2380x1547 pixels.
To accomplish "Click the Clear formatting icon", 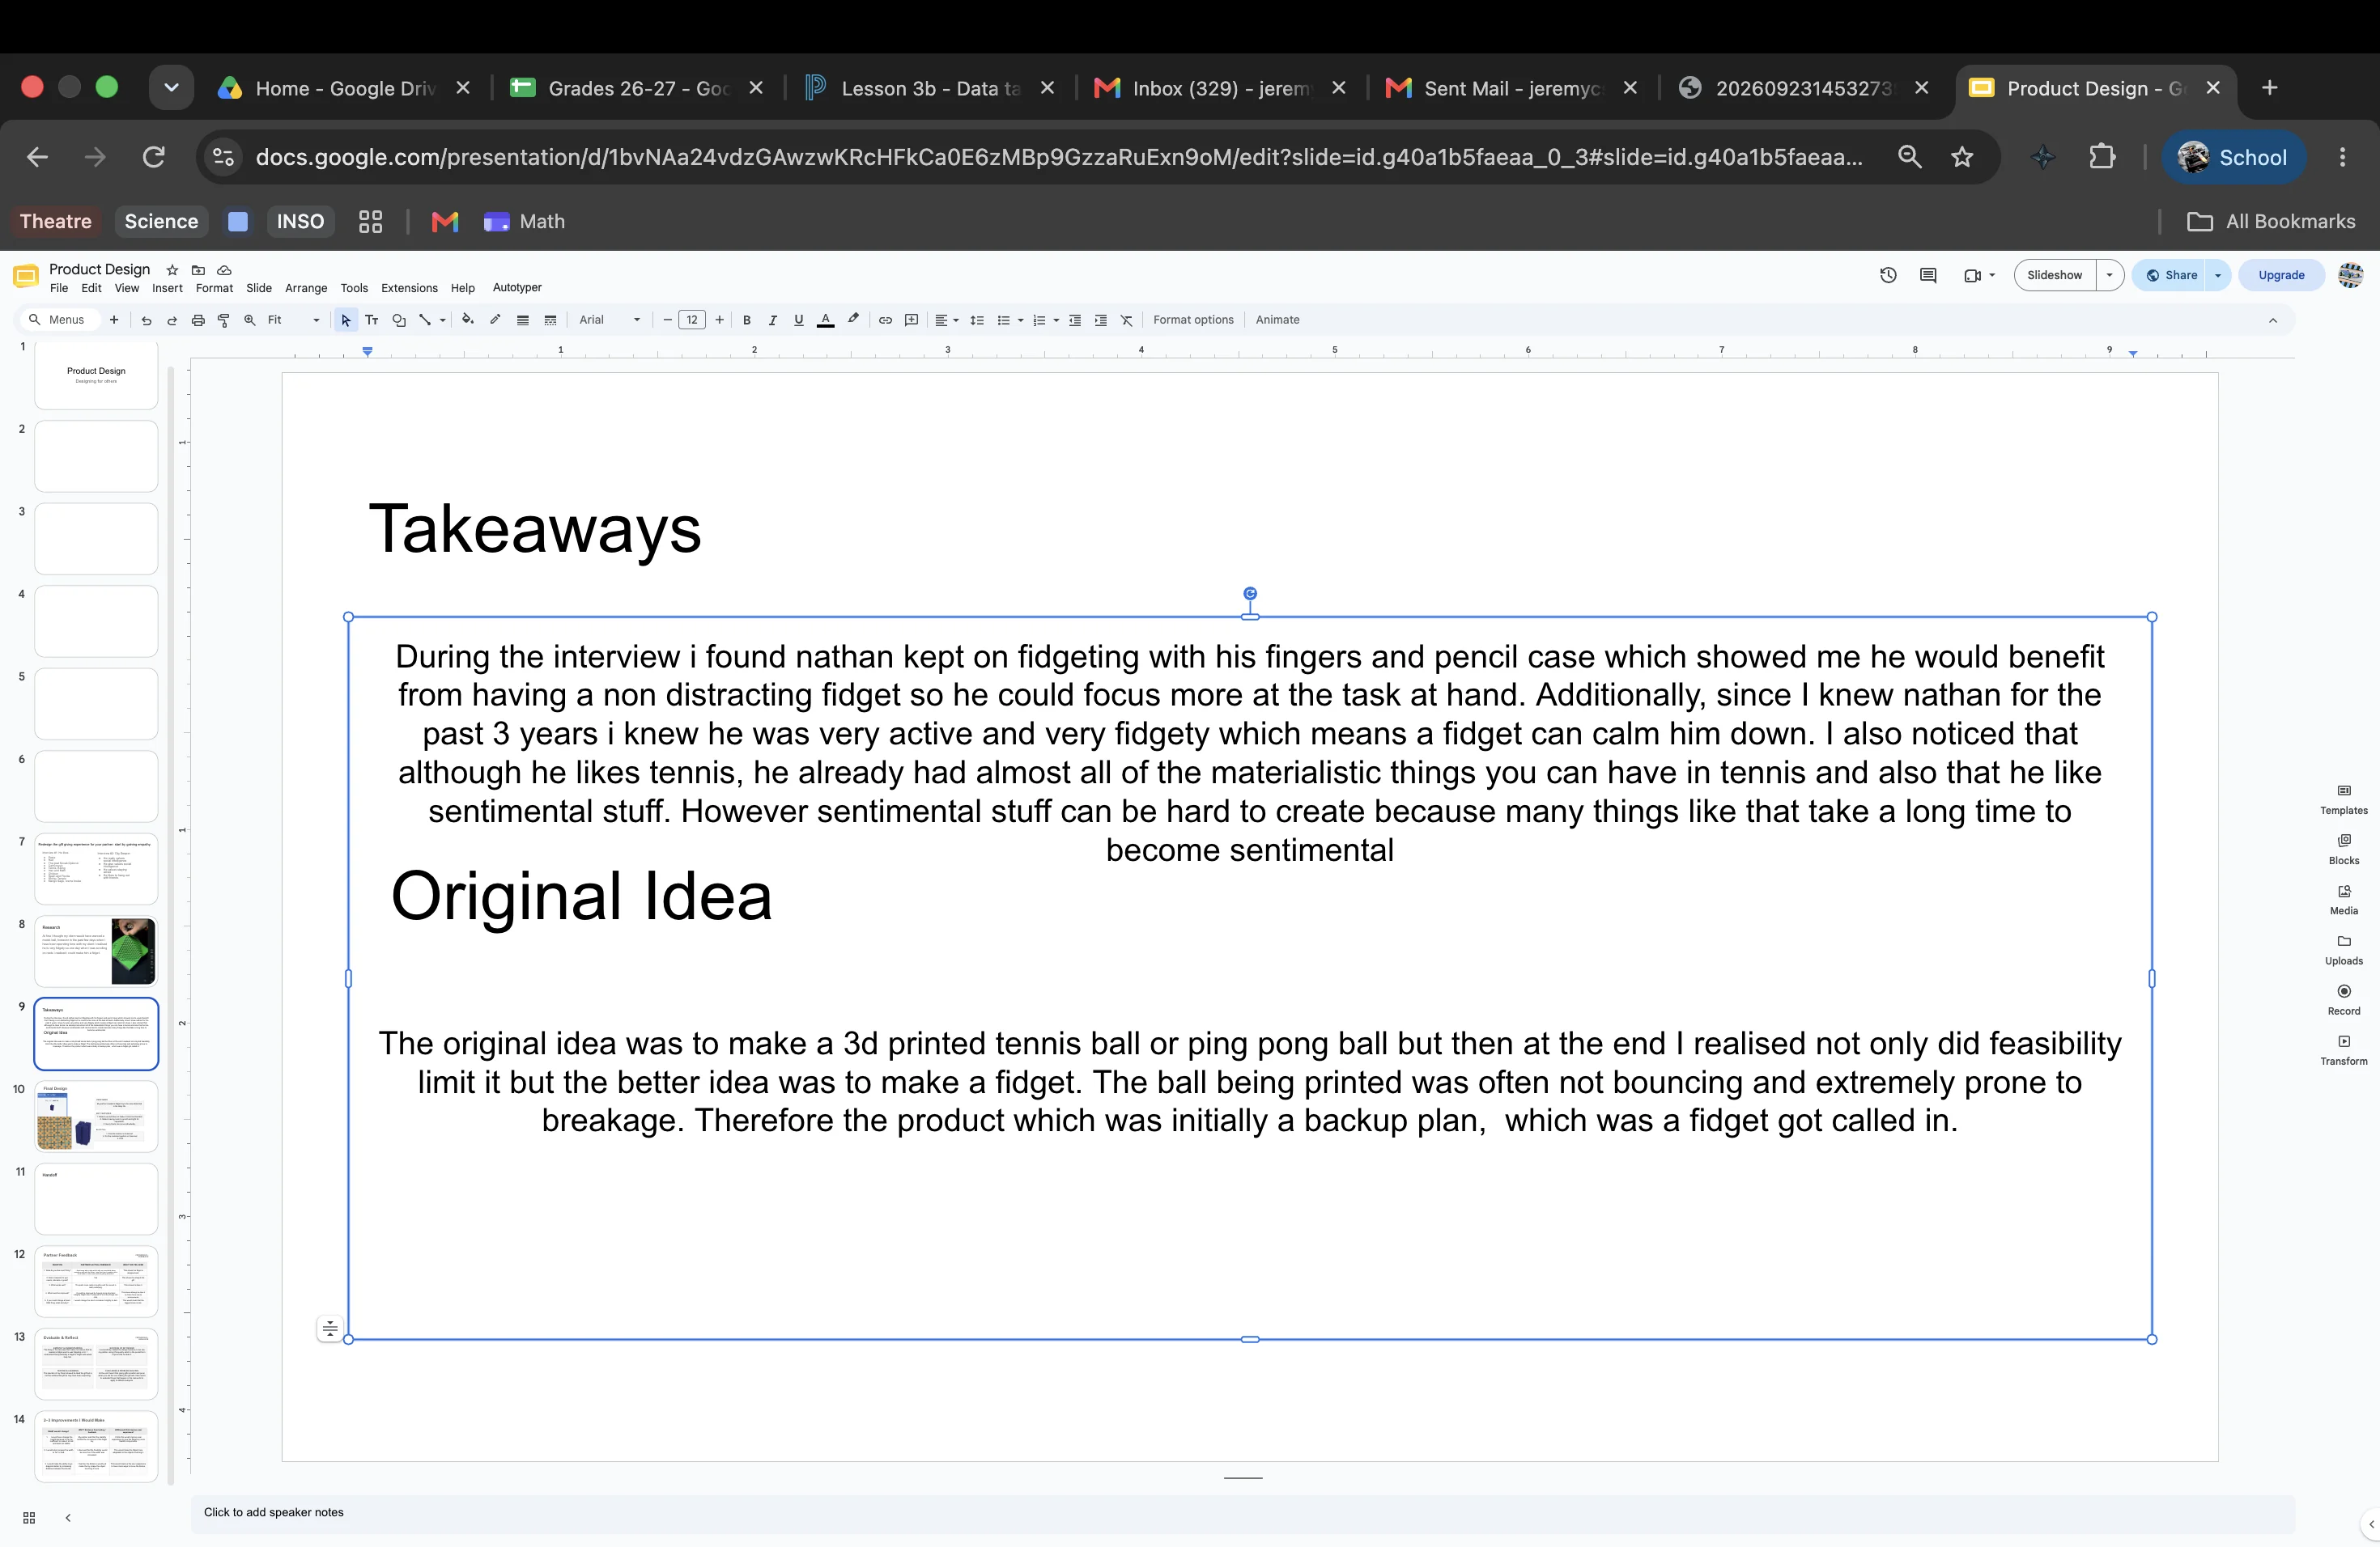I will [1127, 320].
